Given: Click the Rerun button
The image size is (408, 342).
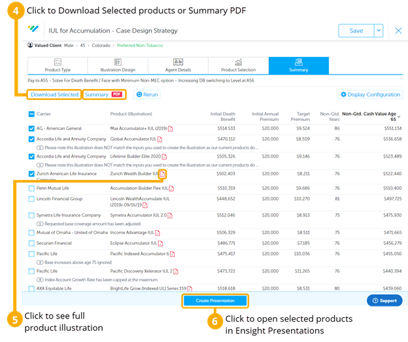Looking at the screenshot, I should [147, 94].
